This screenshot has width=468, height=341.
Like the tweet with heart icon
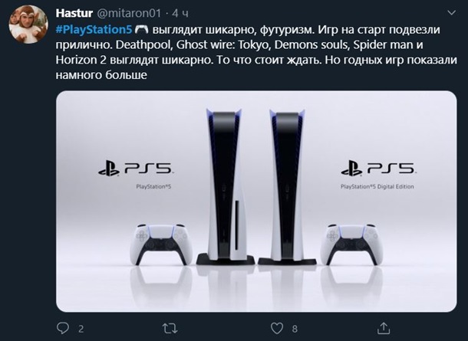tap(277, 328)
